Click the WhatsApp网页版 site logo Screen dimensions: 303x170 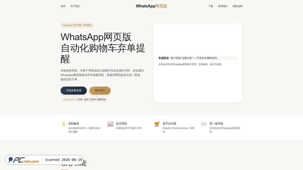(151, 6)
